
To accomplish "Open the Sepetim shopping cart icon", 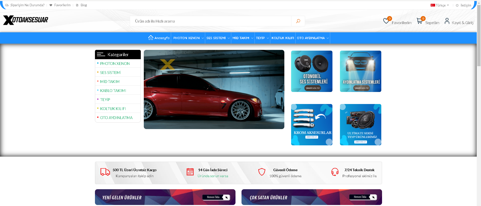I will coord(420,21).
